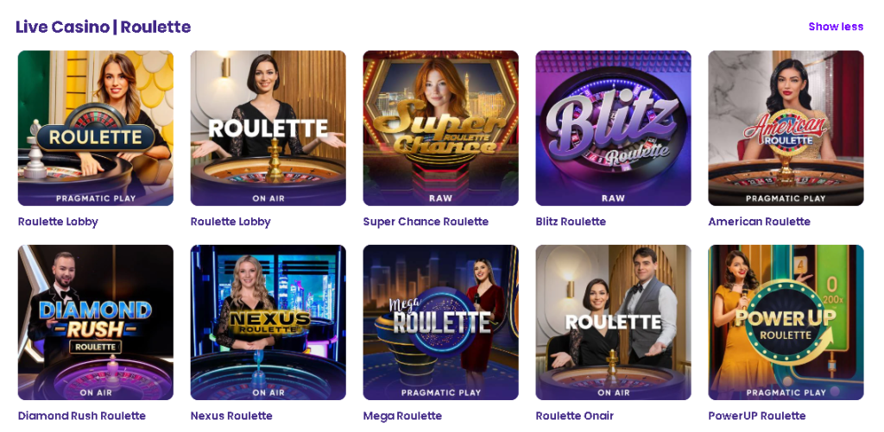The image size is (884, 432).
Task: Launch the Nexus Roulette game image
Action: 268,322
